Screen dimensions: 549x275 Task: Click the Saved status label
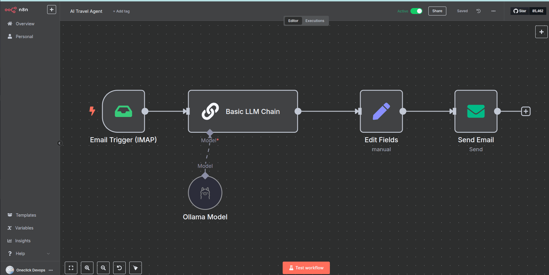462,11
